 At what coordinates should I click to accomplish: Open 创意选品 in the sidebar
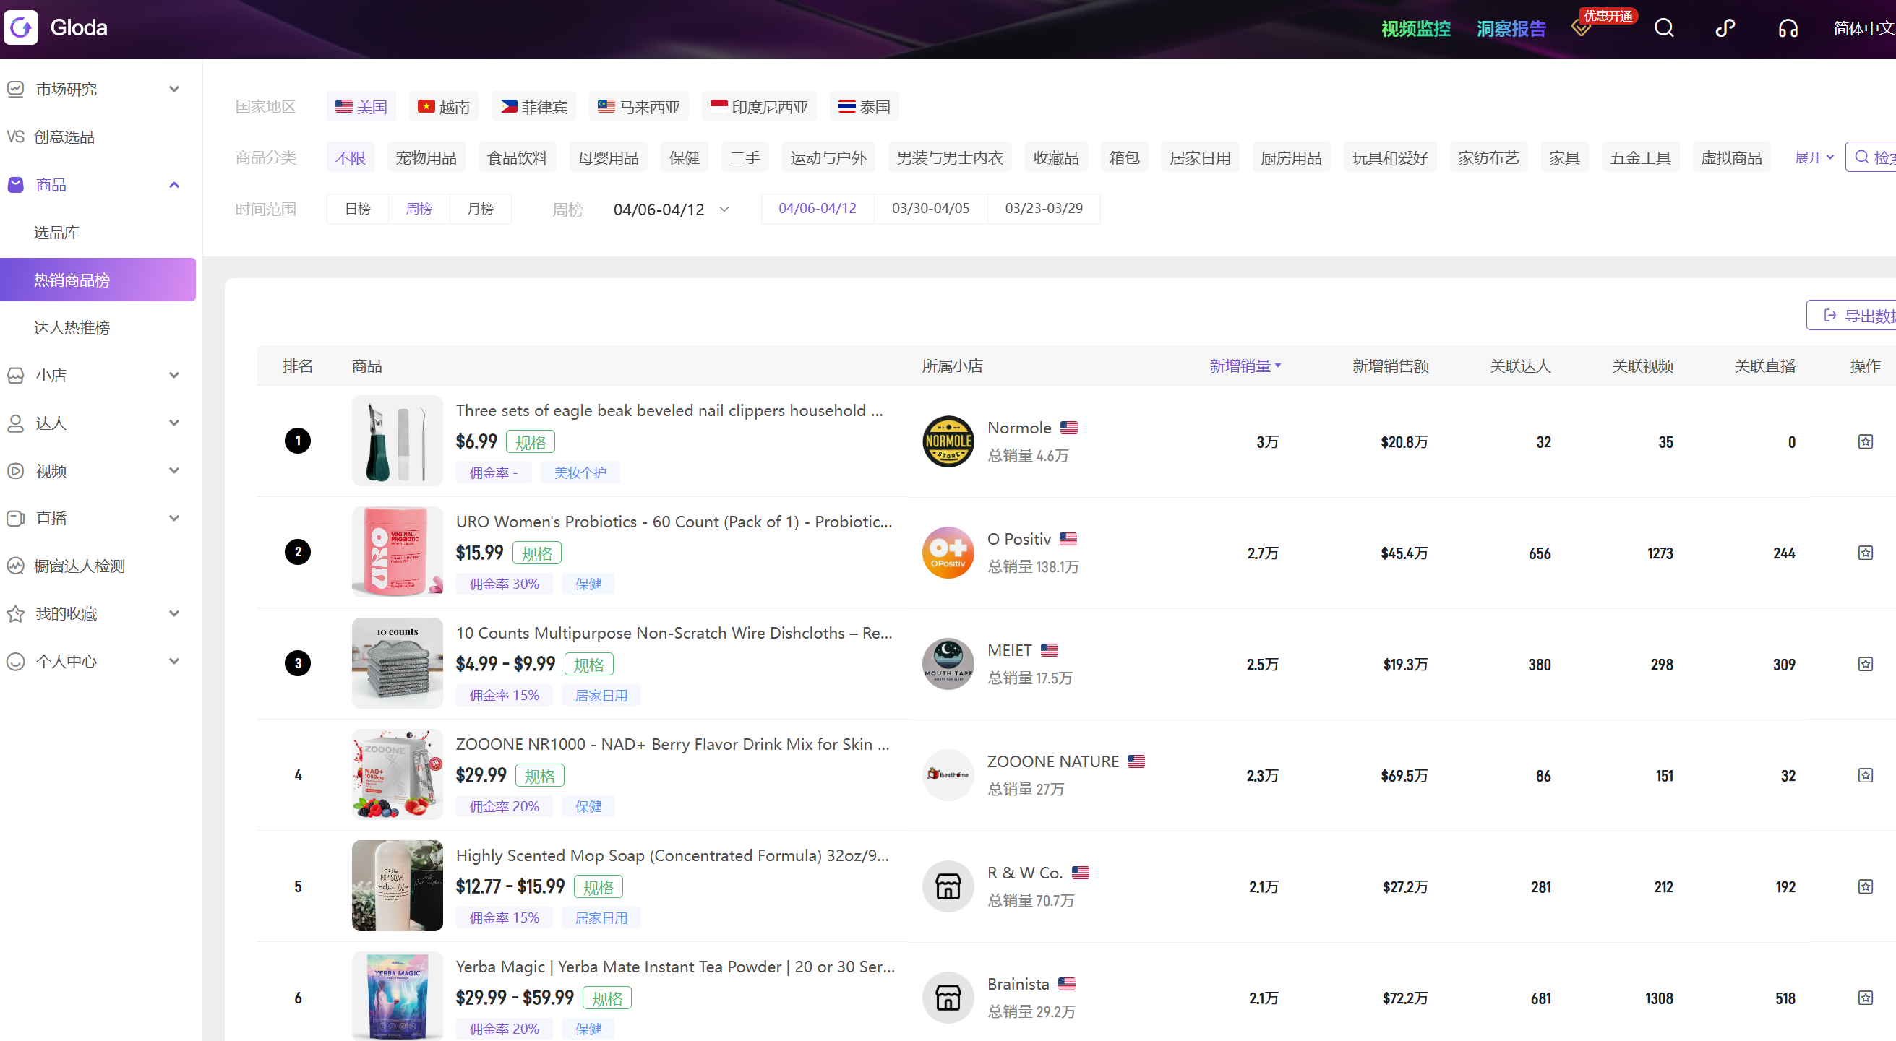tap(64, 137)
